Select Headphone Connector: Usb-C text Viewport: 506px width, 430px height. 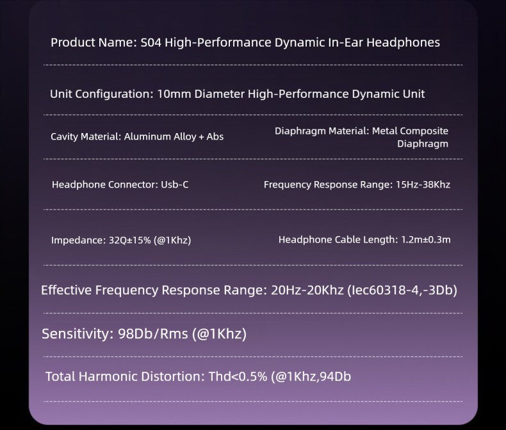[x=120, y=184]
